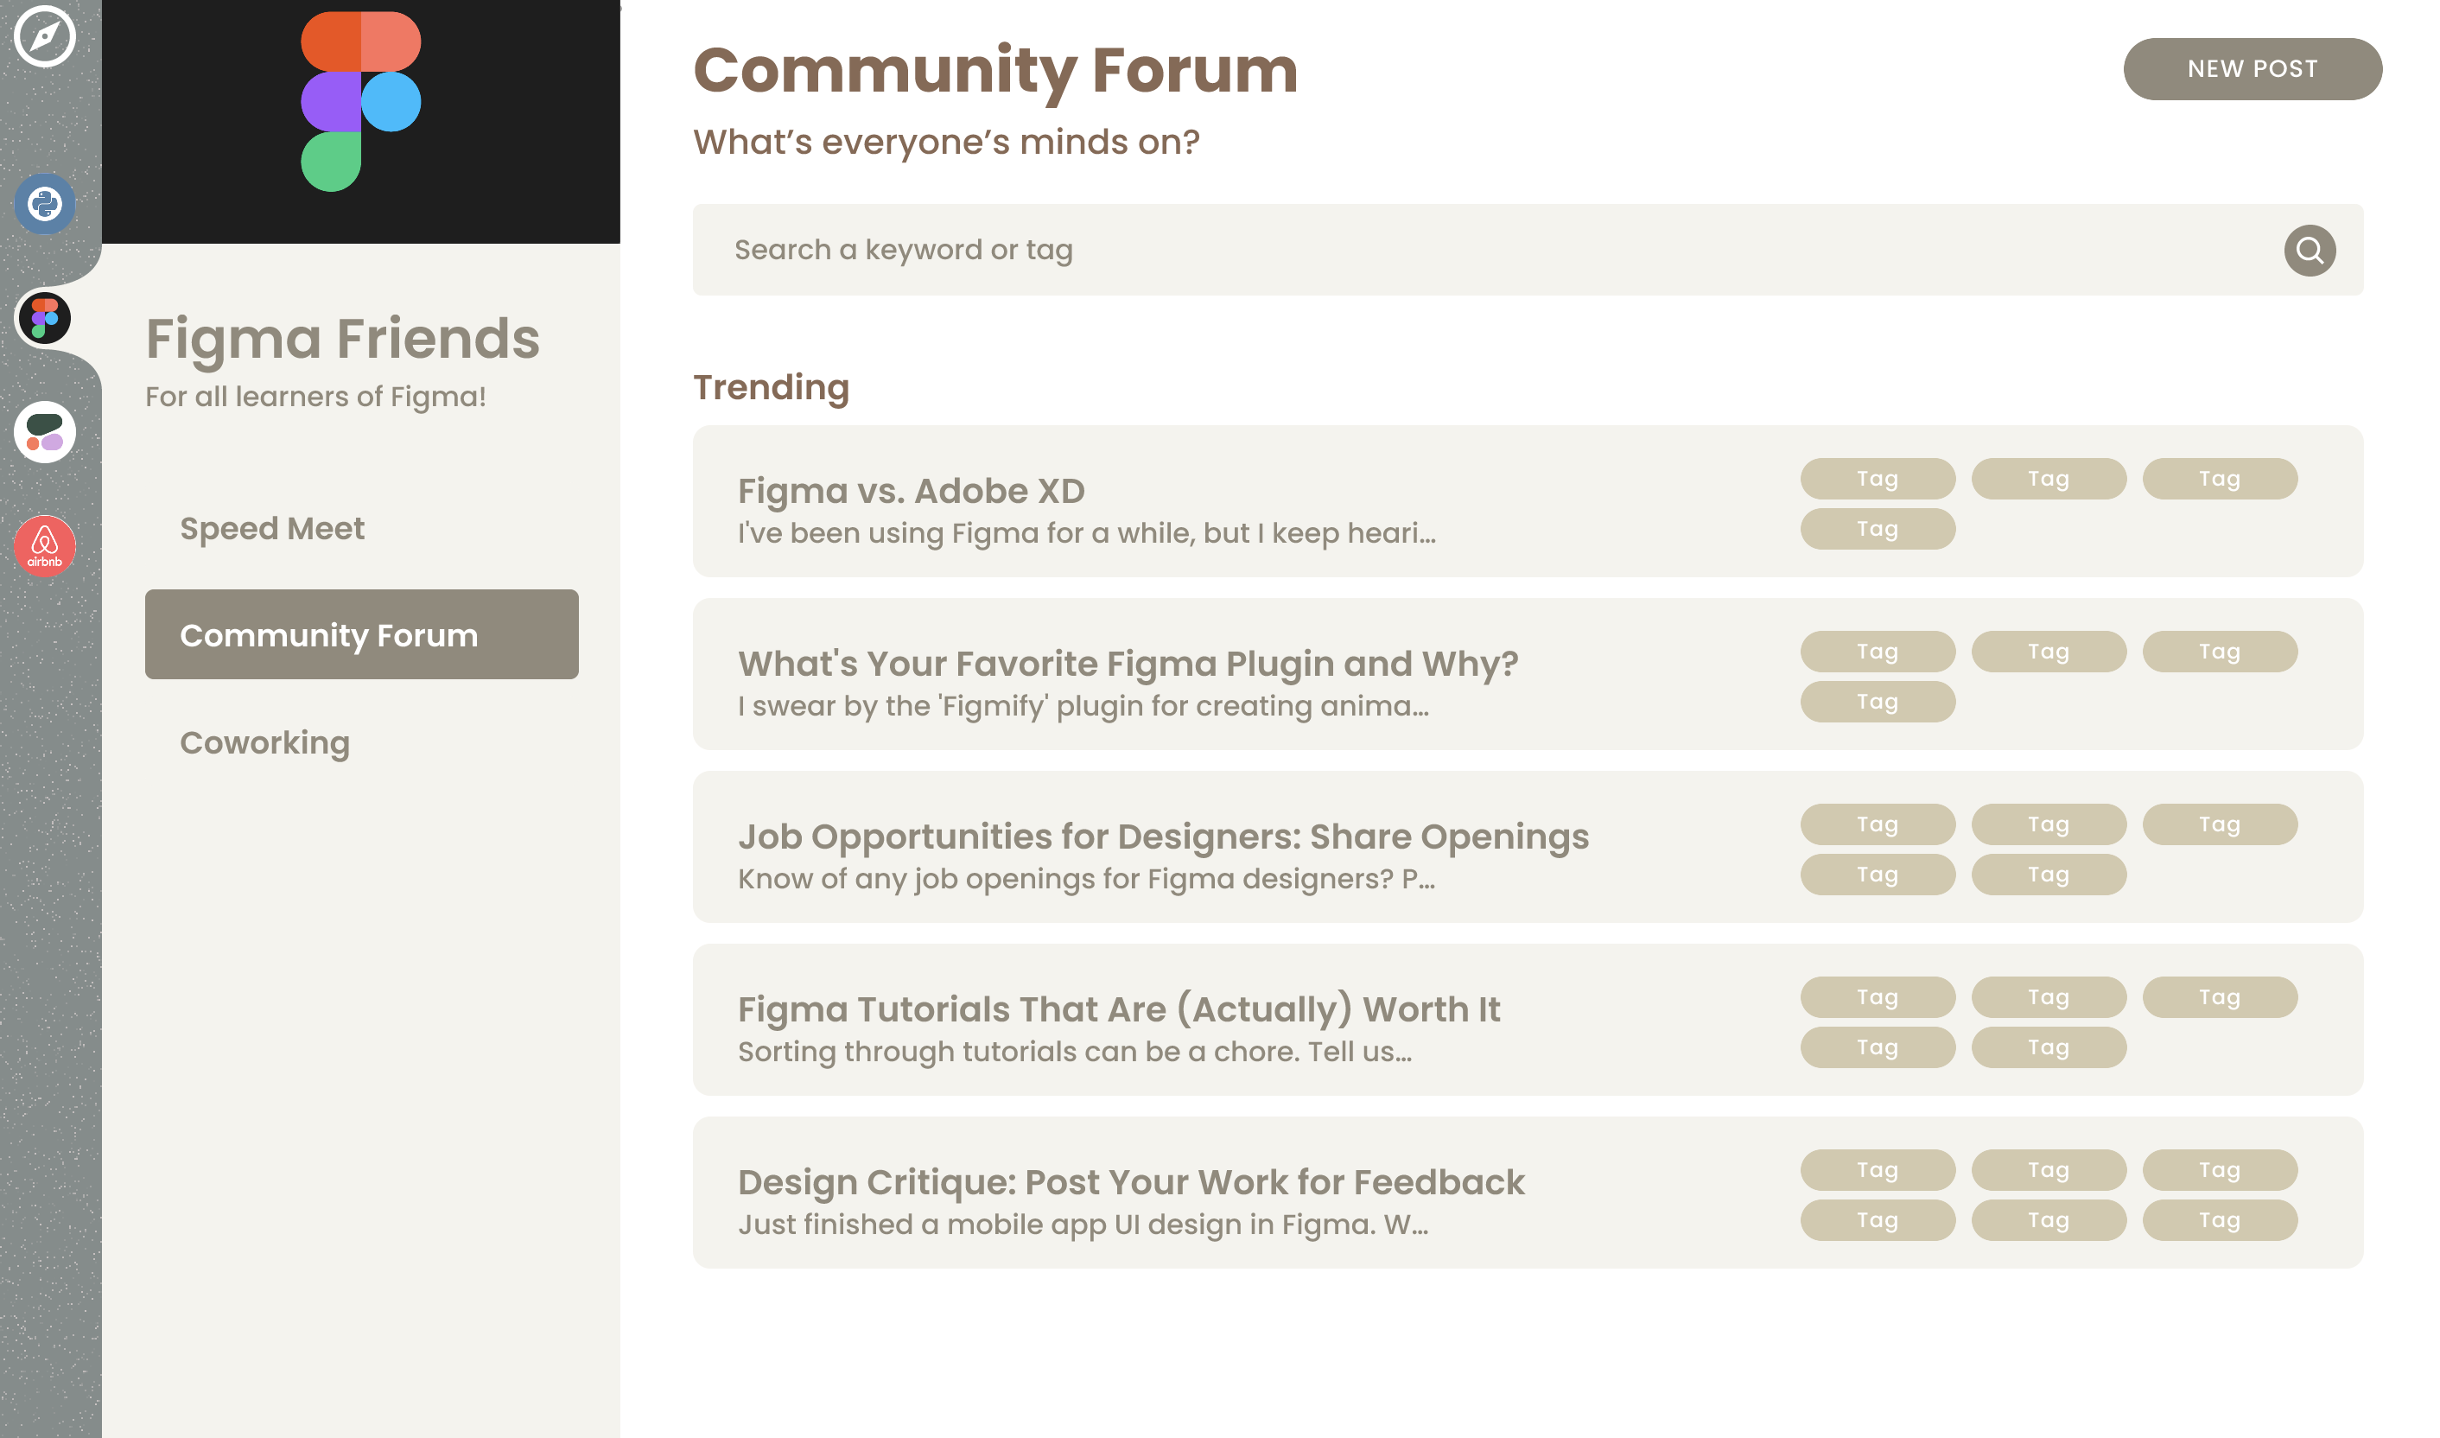Open the Favorite Figma Plugin post
This screenshot has height=1438, width=2440.
[1128, 664]
